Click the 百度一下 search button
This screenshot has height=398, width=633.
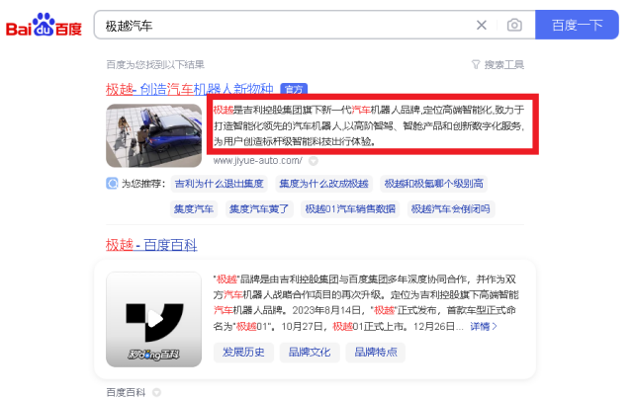click(577, 25)
